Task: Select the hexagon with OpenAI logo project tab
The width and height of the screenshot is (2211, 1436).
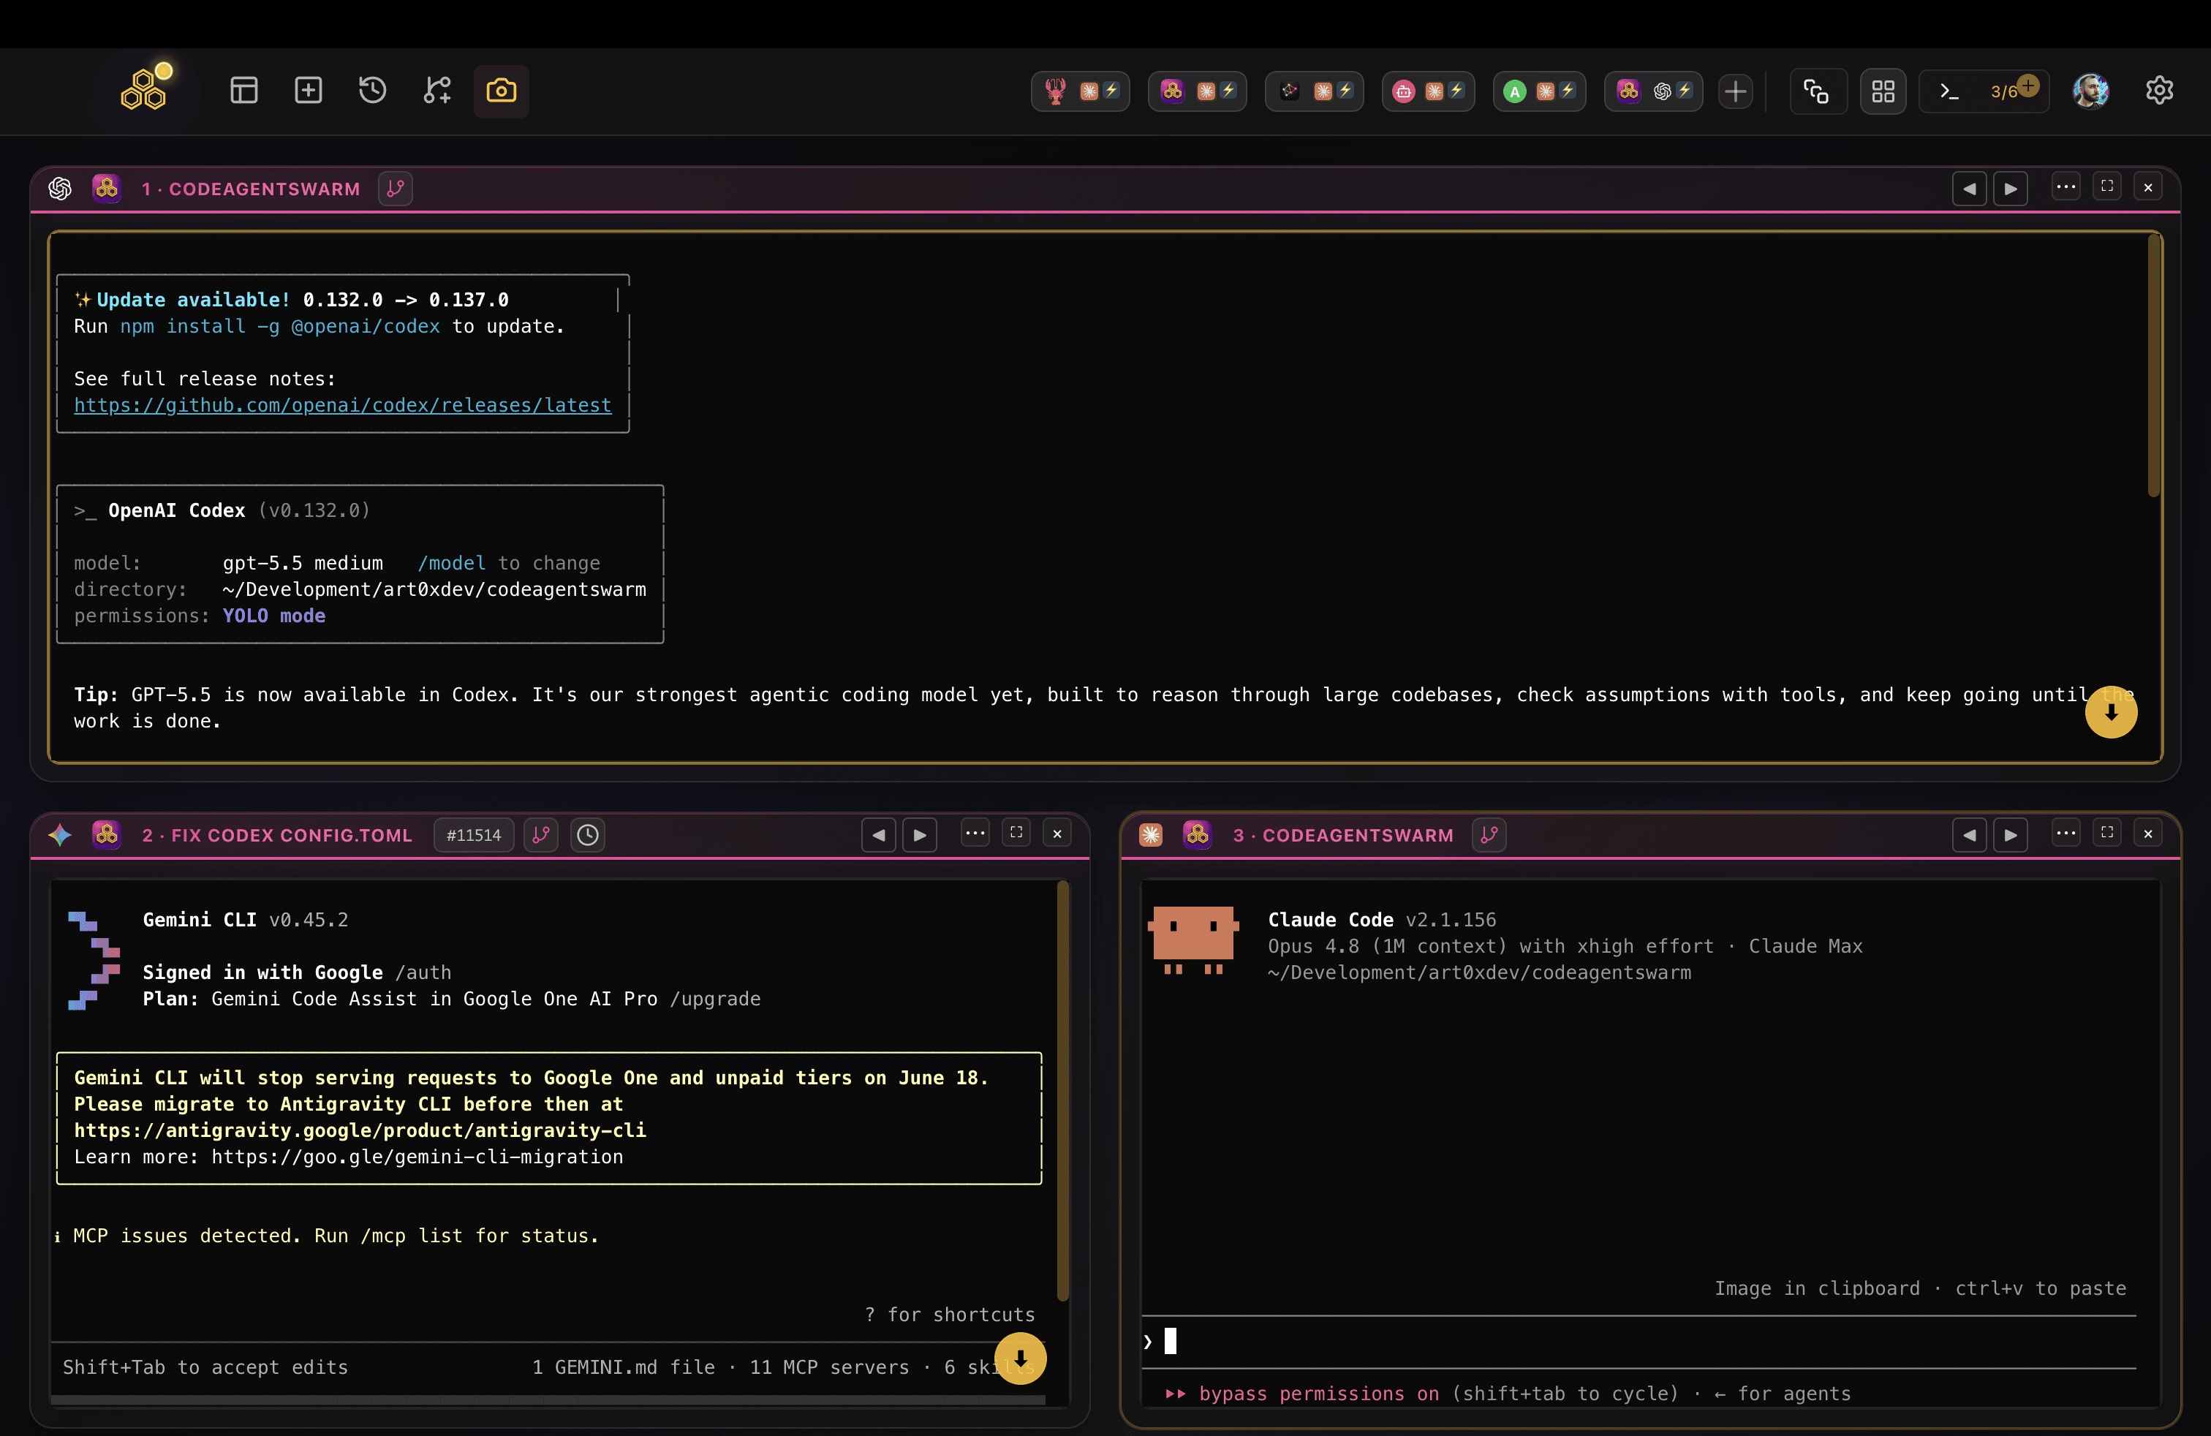Action: [x=1654, y=91]
